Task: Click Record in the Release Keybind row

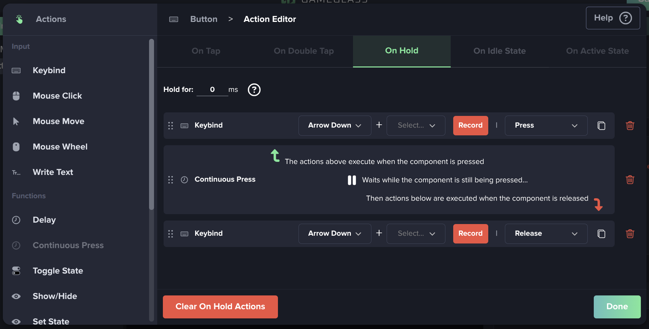Action: (x=471, y=234)
